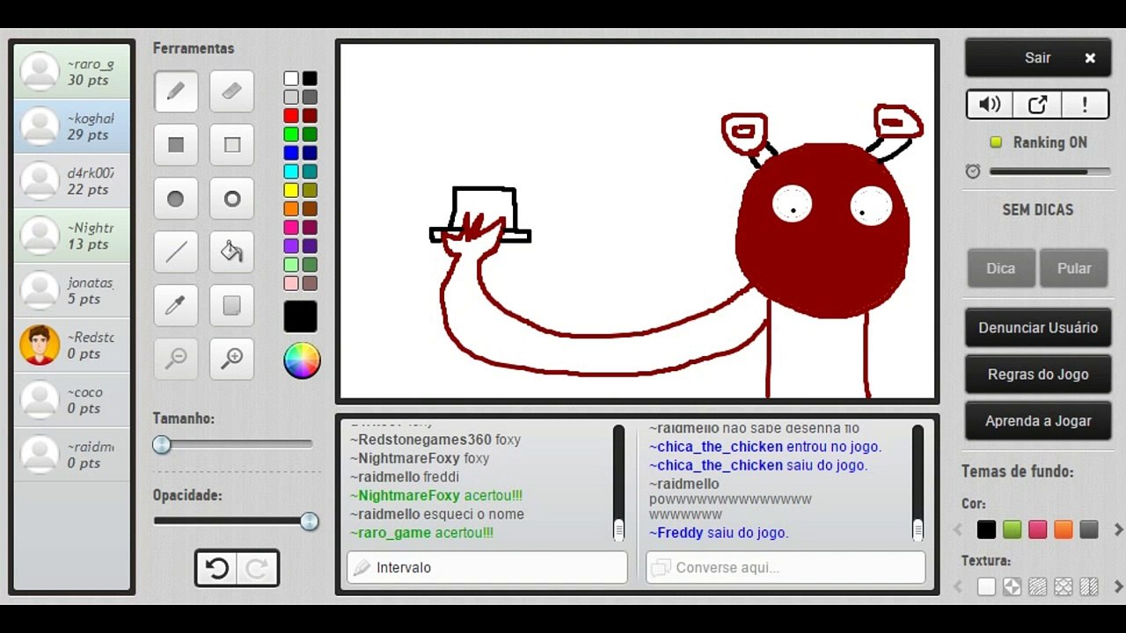The width and height of the screenshot is (1126, 633).
Task: Pick the outlined circle tool
Action: click(x=232, y=199)
